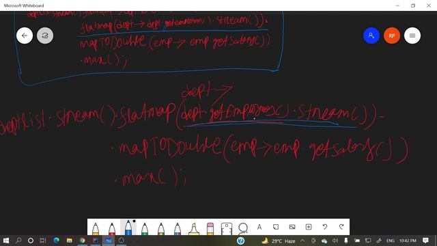Select the red pen

click(x=112, y=228)
